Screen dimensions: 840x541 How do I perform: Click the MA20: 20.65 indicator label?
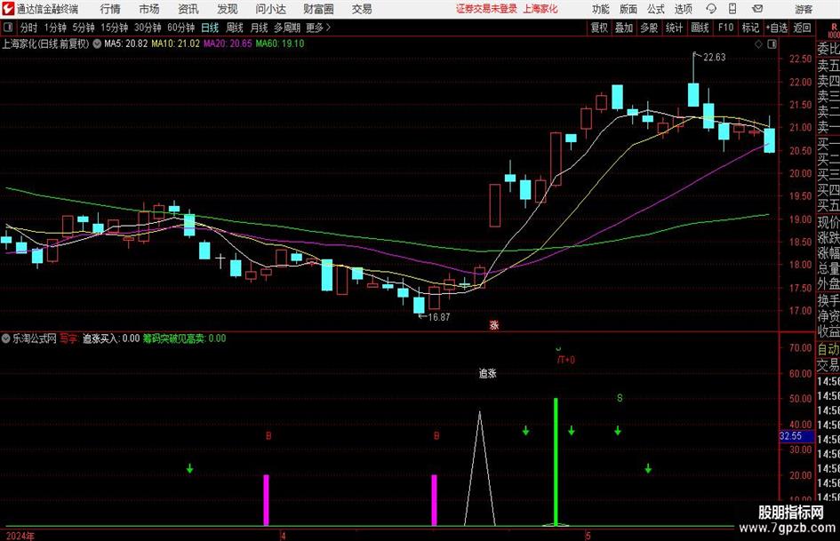tap(228, 44)
